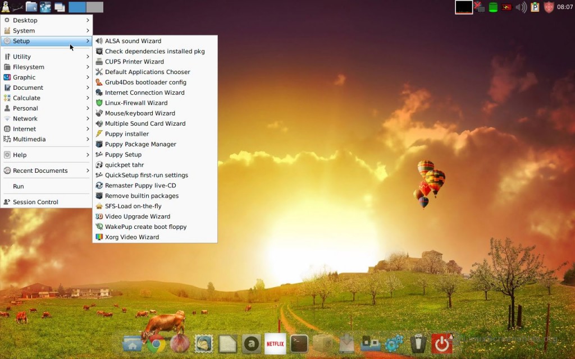Screen dimensions: 575x359
Task: Open the home folder dock icon
Action: (132, 343)
